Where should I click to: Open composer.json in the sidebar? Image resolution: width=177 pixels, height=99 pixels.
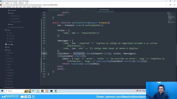coord(10,70)
